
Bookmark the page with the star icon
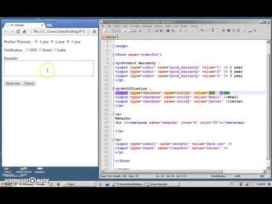click(x=88, y=32)
